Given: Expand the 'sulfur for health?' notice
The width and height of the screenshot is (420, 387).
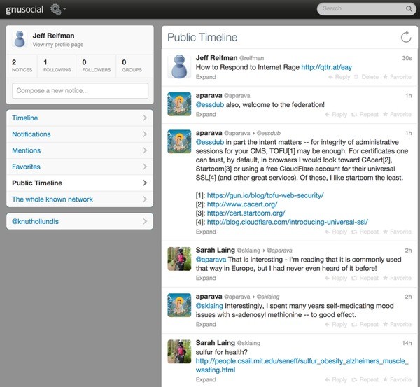Looking at the screenshot, I should 206,379.
